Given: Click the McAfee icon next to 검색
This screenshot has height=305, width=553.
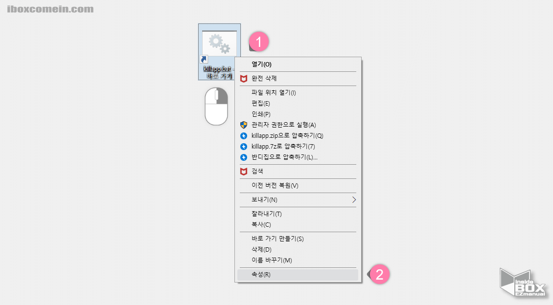Looking at the screenshot, I should click(243, 171).
